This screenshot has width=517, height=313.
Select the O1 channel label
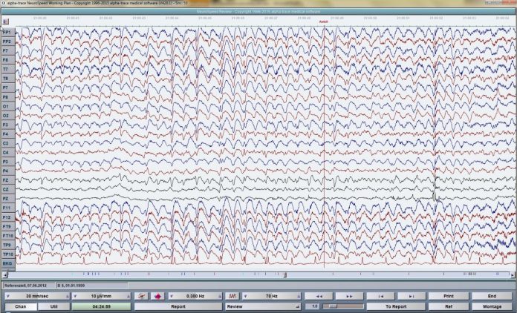click(x=8, y=106)
